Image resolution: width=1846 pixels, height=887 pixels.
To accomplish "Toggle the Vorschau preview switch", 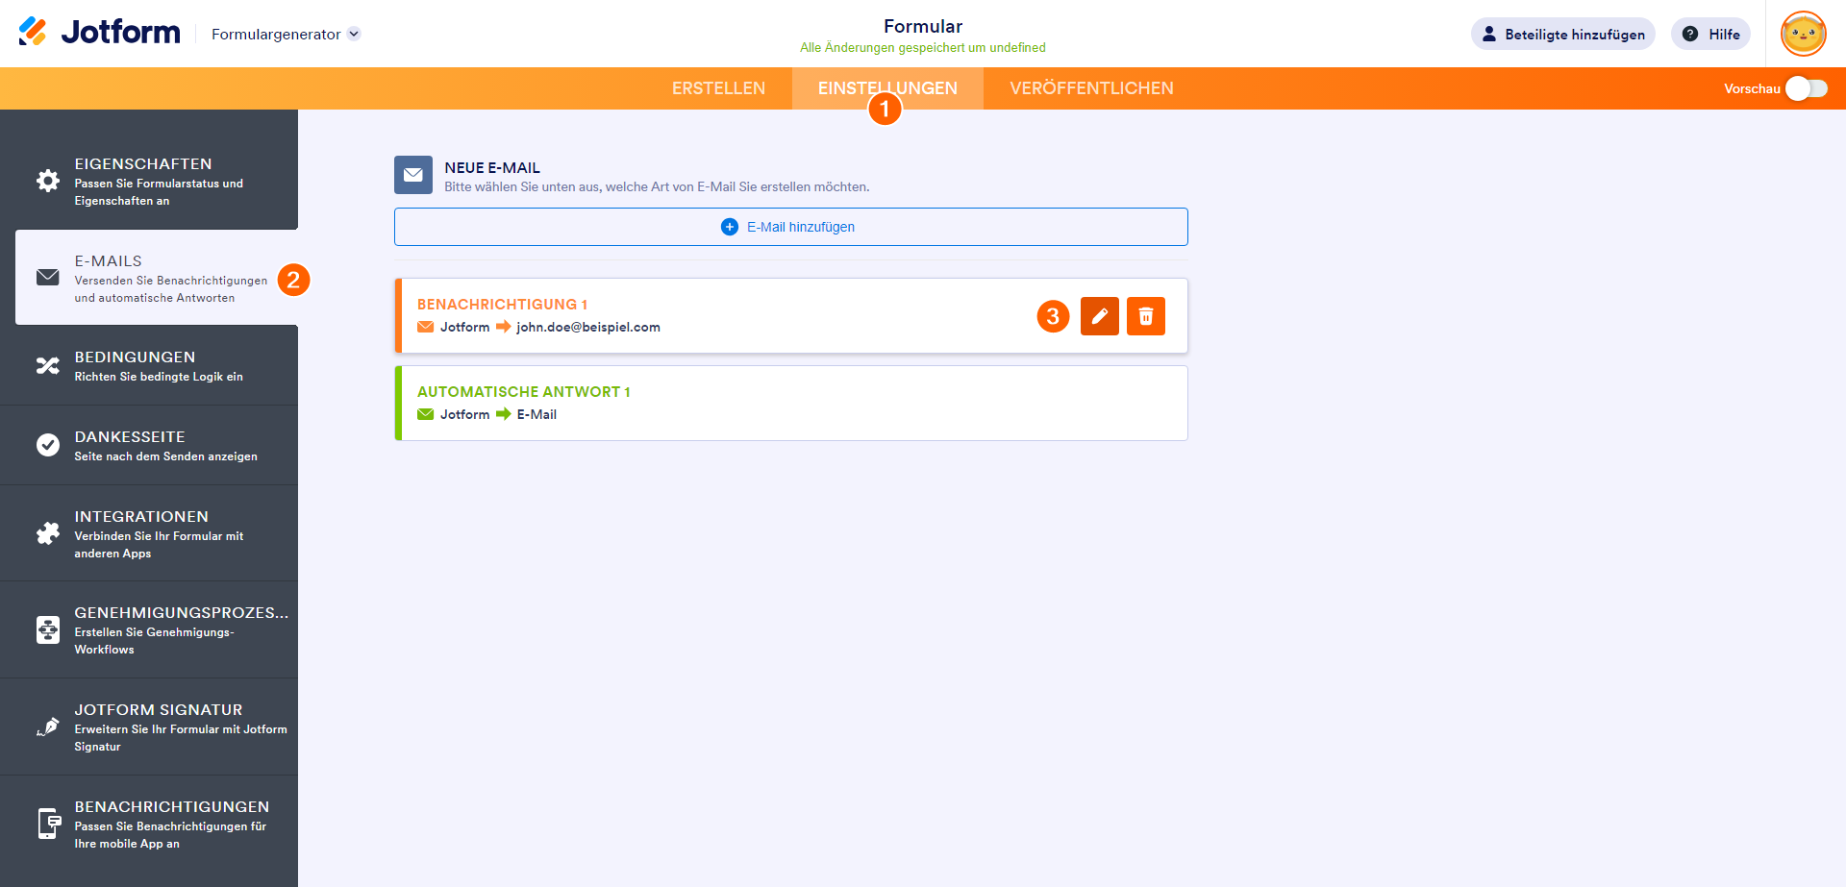I will coord(1807,88).
